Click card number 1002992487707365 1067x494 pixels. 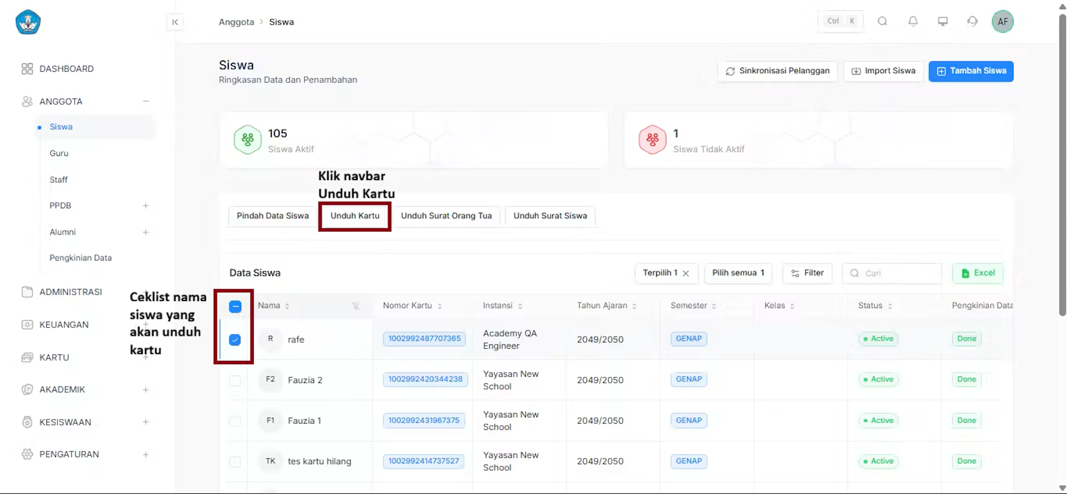pyautogui.click(x=424, y=339)
